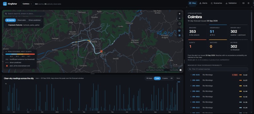Open settings via the gear icon
Image resolution: width=254 pixels, height=114 pixels.
click(249, 3)
